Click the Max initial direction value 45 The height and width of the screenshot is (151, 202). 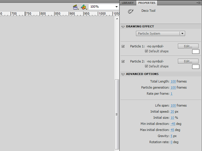[x=172, y=130]
